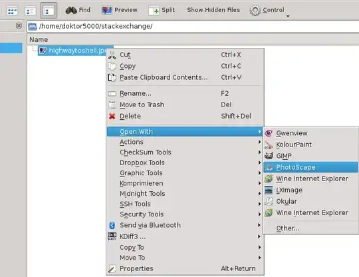
Task: Expand the CheckSum Tools submenu
Action: [185, 152]
